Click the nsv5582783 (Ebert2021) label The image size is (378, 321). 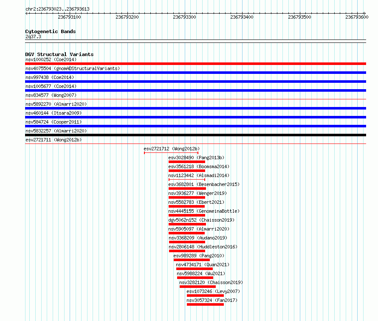click(x=196, y=202)
